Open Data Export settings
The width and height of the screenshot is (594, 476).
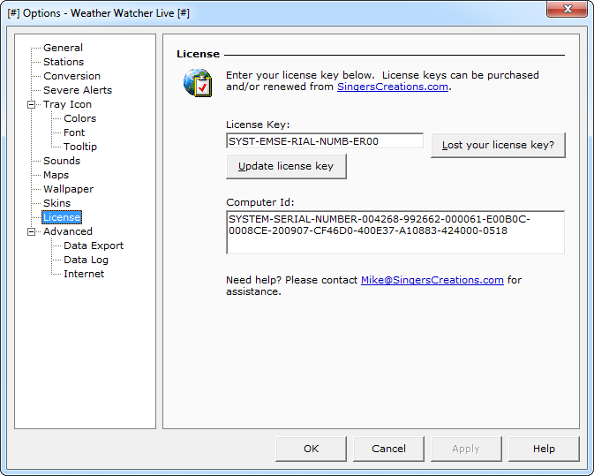[94, 246]
